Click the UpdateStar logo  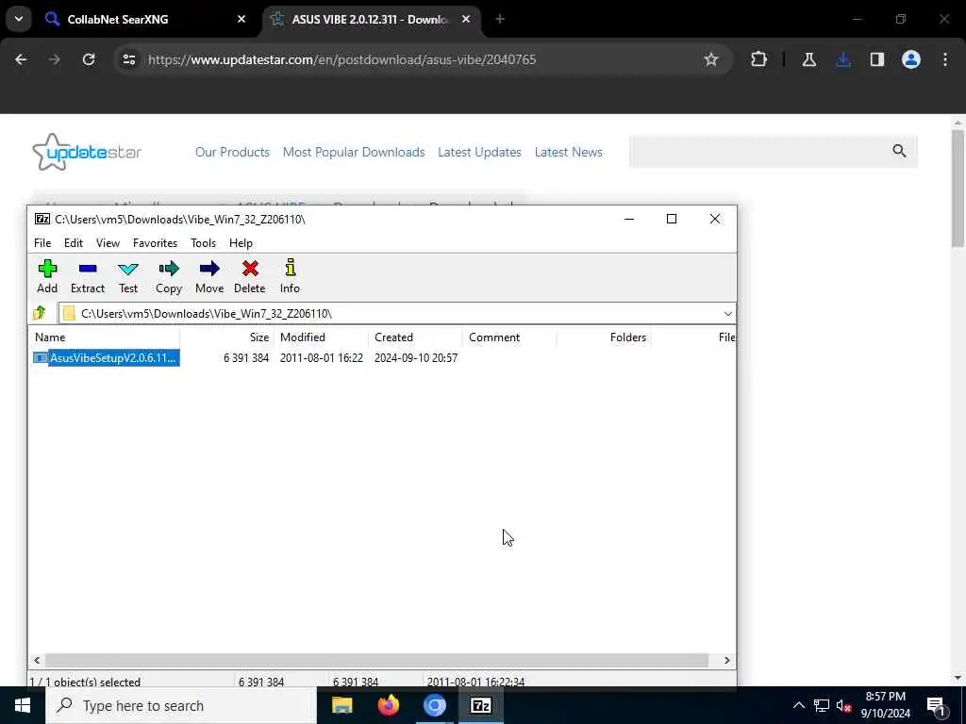coord(87,152)
